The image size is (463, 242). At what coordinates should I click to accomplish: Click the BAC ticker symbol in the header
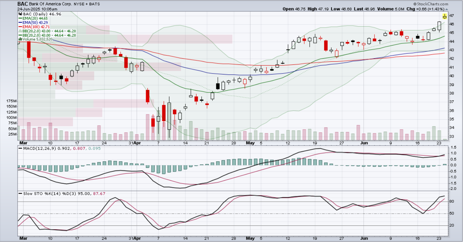point(22,4)
